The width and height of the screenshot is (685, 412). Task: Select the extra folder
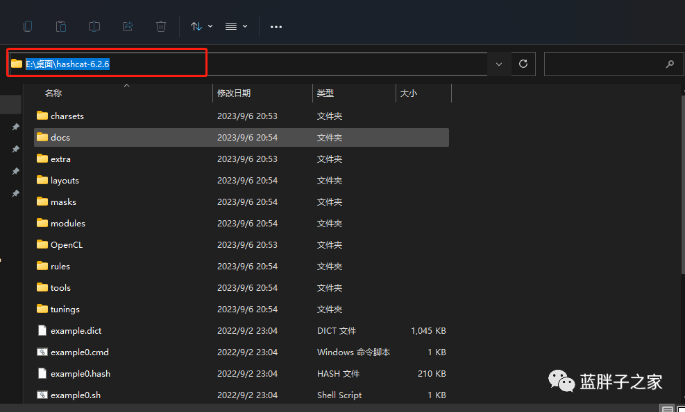(241, 159)
